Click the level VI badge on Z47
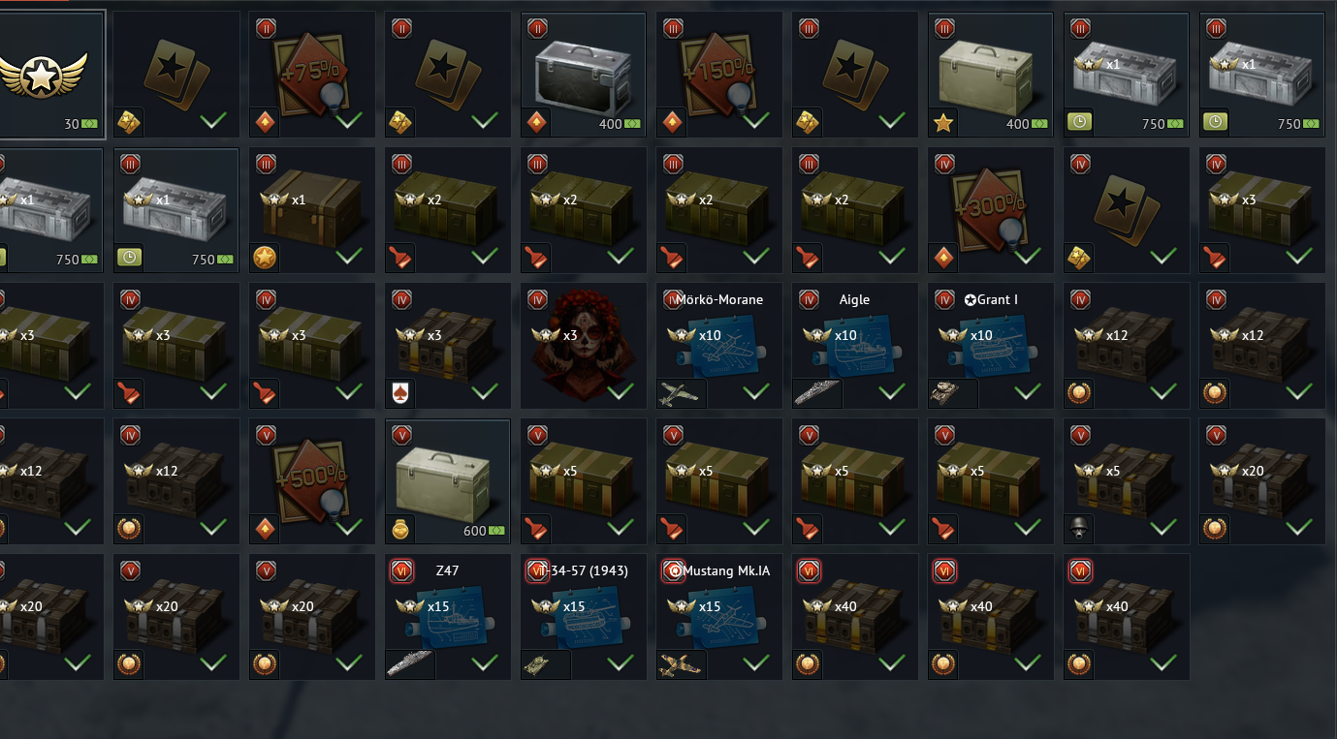The width and height of the screenshot is (1337, 739). (x=402, y=571)
